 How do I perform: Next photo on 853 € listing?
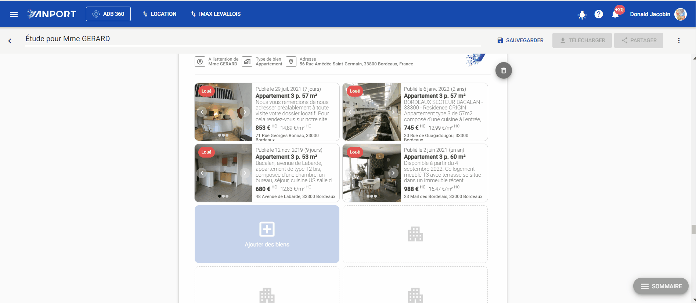coord(245,112)
